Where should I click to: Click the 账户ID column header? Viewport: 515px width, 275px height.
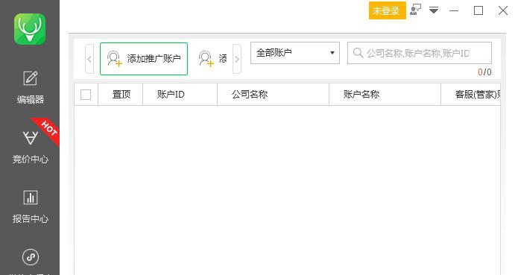pyautogui.click(x=180, y=95)
